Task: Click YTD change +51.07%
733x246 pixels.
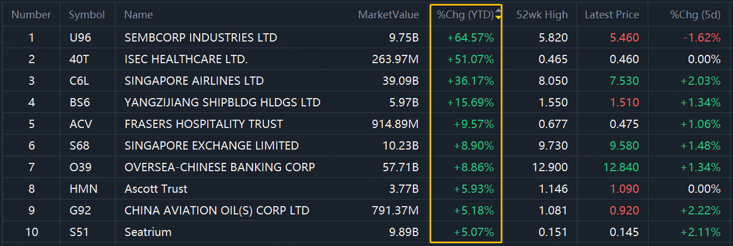Action: point(470,59)
